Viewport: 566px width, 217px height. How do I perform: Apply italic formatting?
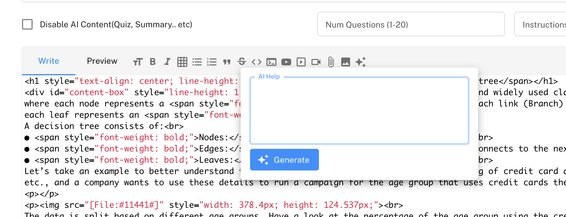pos(167,62)
